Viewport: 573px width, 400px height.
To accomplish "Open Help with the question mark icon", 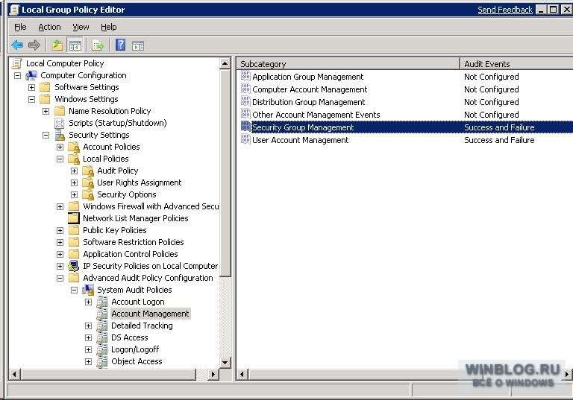I will pyautogui.click(x=120, y=45).
